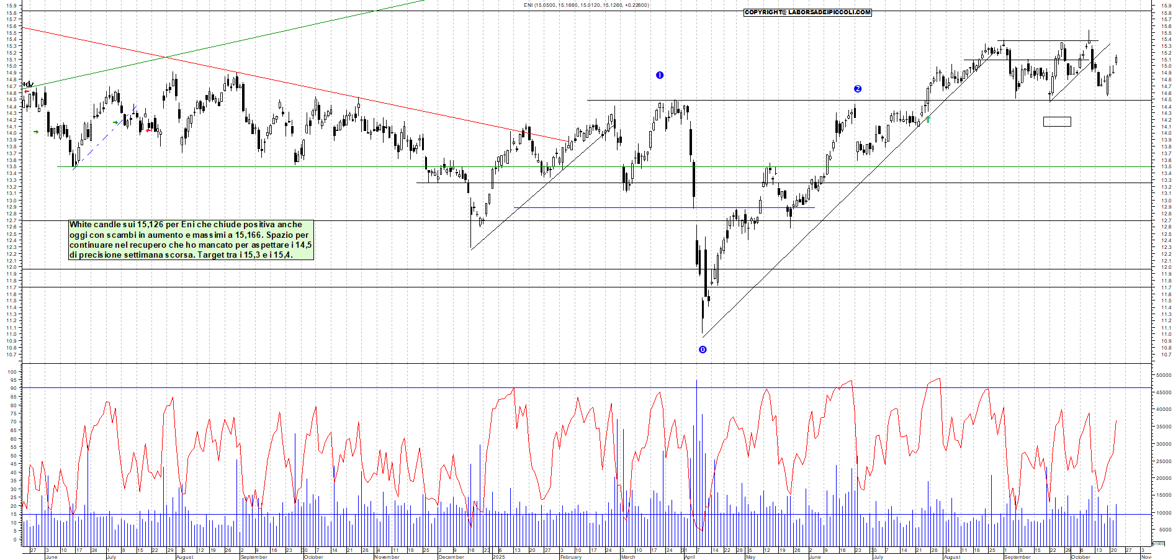Click the leftmost green right arrow marker
This screenshot has width=1173, height=560.
click(x=36, y=132)
